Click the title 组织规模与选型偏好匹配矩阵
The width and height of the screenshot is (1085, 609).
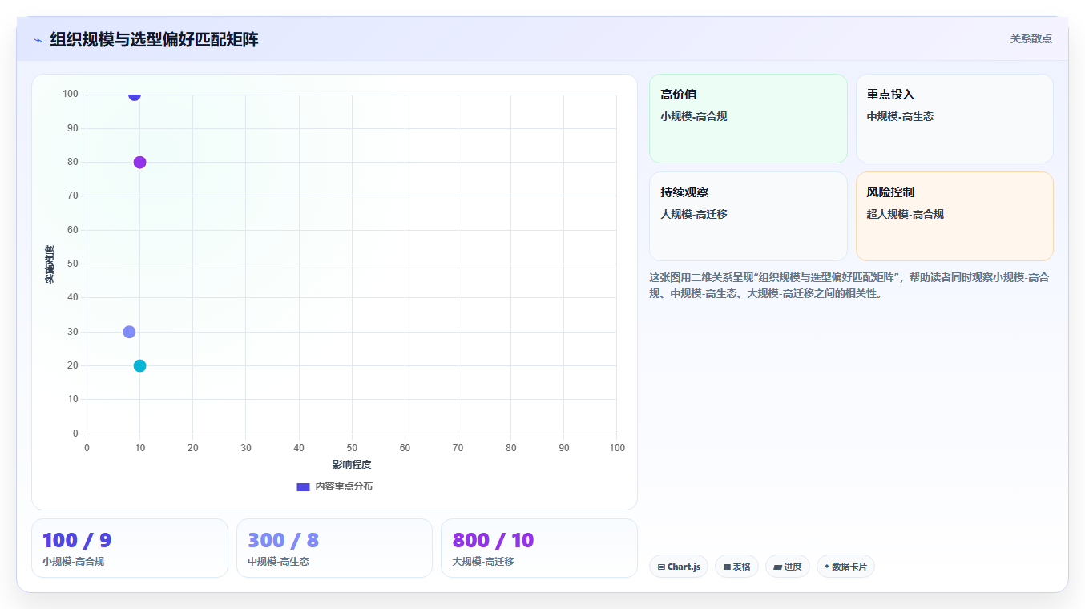[x=155, y=39]
